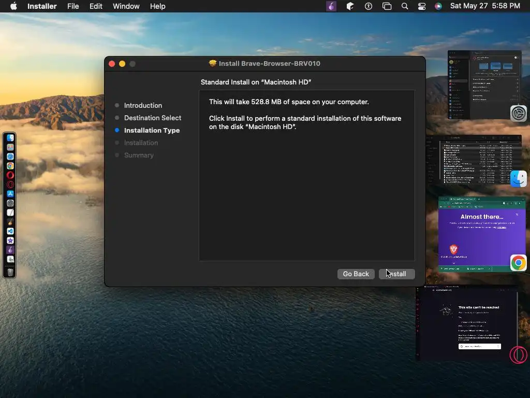Screen dimensions: 530x398
Task: Open Safari from the Dock
Action: 10,157
